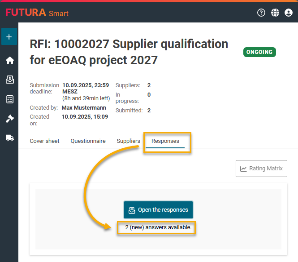Click the '2 (new) answers available' text

[158, 227]
